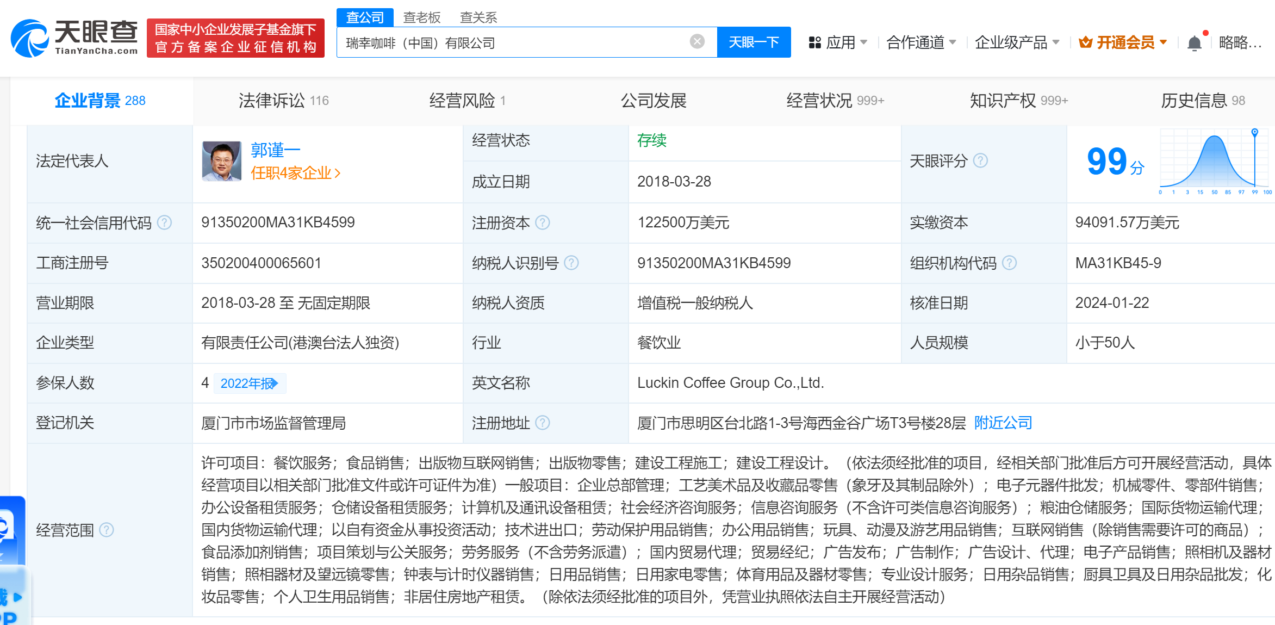Expand the 任职4家企业 link
1275x625 pixels.
[x=296, y=173]
